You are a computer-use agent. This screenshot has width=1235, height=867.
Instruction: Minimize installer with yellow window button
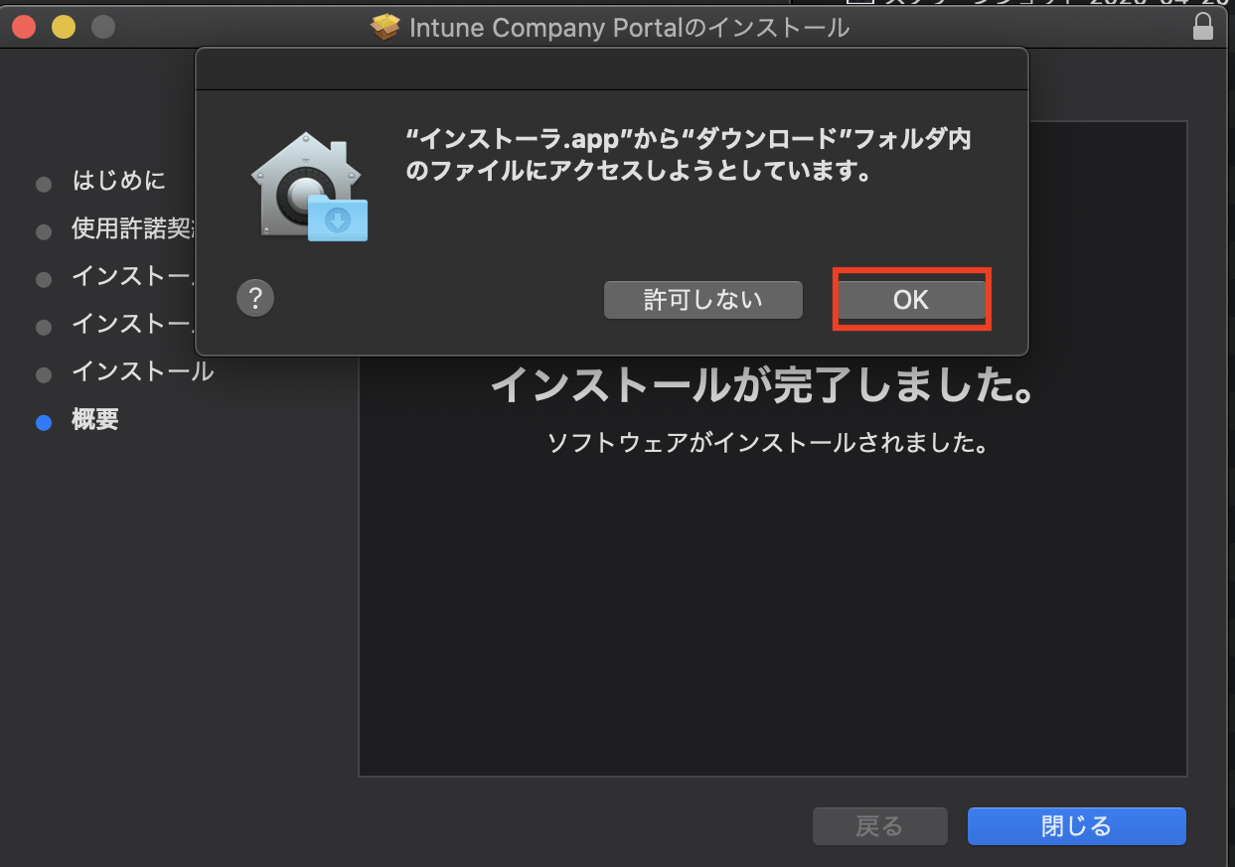point(64,27)
